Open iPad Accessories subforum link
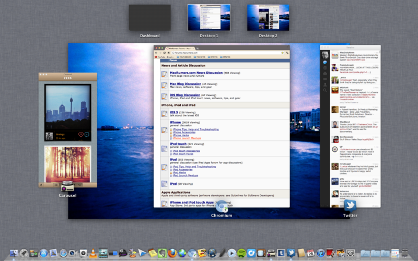 coord(182,170)
